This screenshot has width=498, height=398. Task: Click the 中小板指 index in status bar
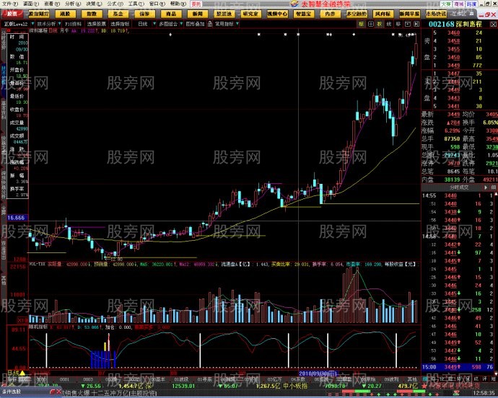click(295, 386)
